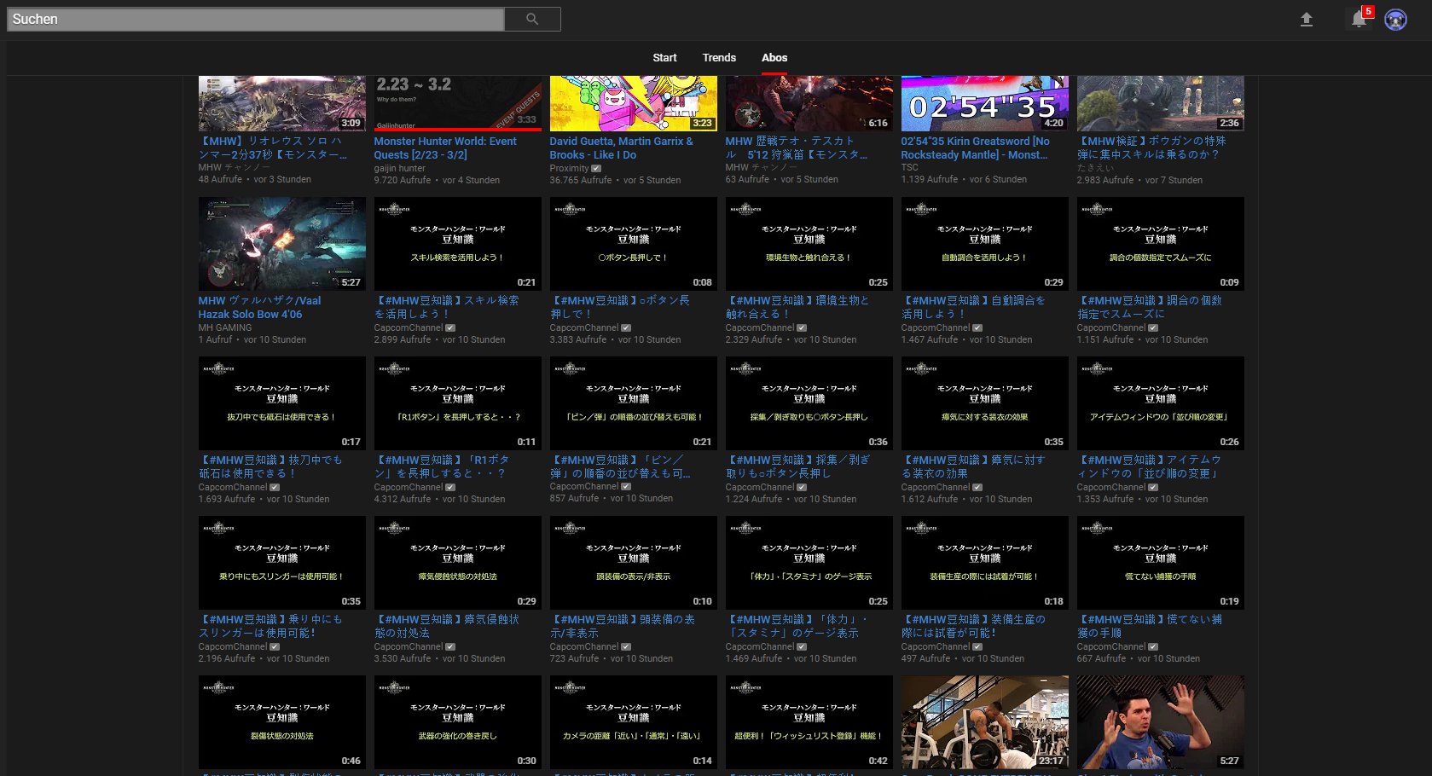This screenshot has width=1432, height=776.
Task: Open the 0:46 裂傷状態 thumbnail
Action: [281, 722]
